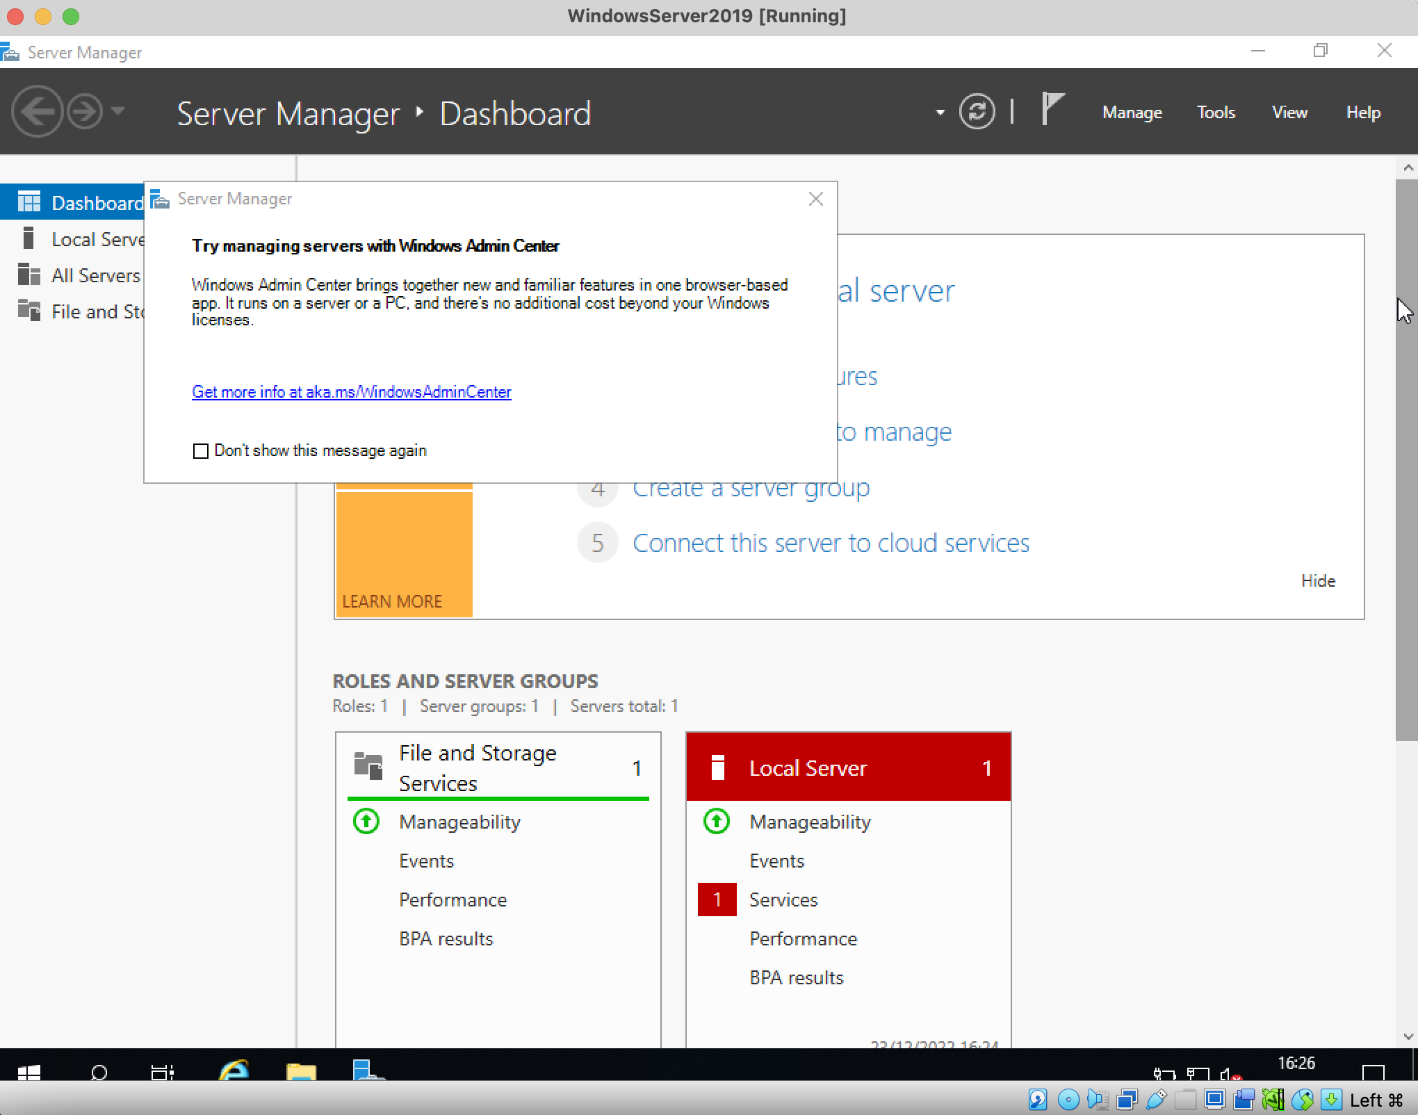Launch File Explorer from the taskbar
The height and width of the screenshot is (1115, 1418).
[x=301, y=1071]
